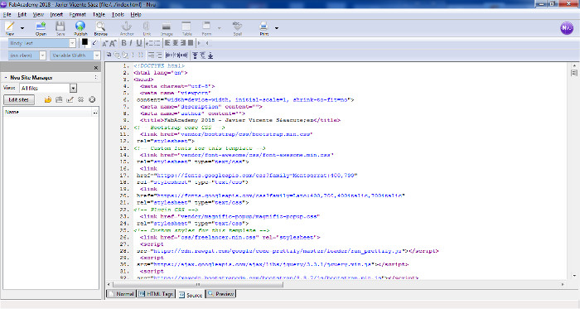Expand the New button dropdown arrow
The width and height of the screenshot is (580, 309).
click(x=22, y=28)
